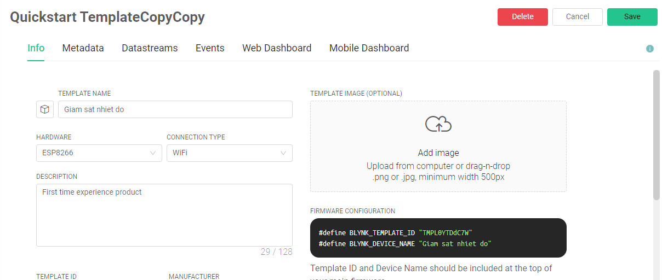
Task: Go to the Events tab
Action: click(210, 48)
